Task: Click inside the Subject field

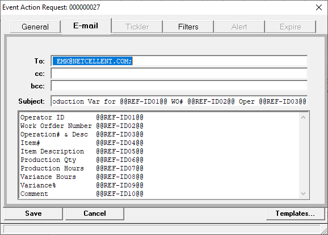Action: (x=179, y=101)
